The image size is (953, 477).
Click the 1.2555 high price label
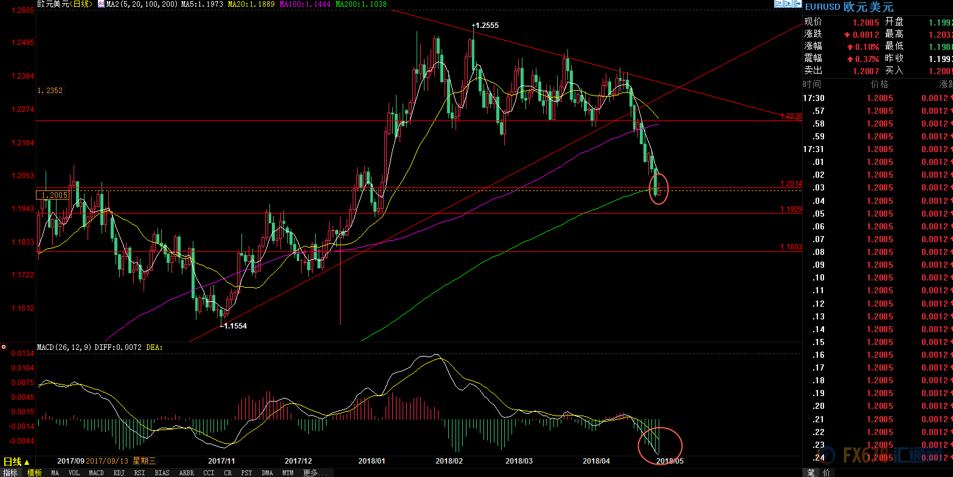pyautogui.click(x=486, y=26)
